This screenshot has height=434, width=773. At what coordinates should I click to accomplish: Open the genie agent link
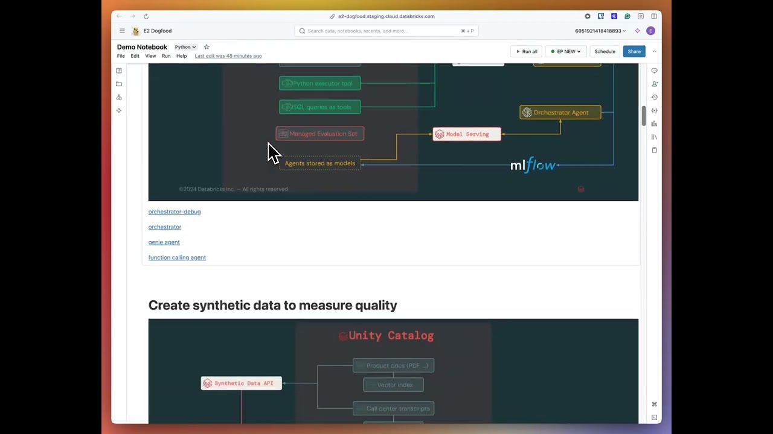point(164,242)
